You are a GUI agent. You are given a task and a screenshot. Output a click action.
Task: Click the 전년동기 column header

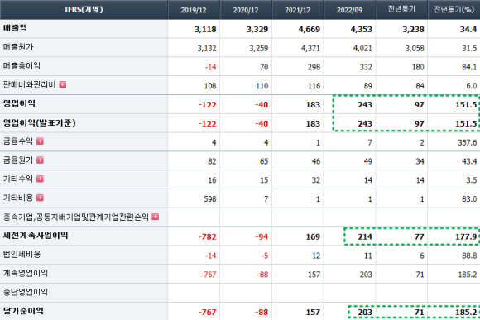coord(401,10)
